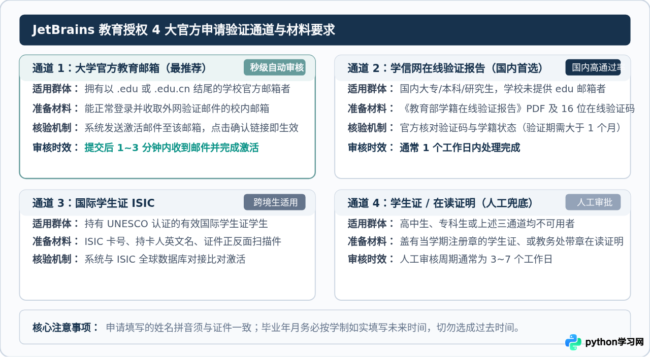650x357 pixels.
Task: Click the text '持有 UNESCO 认证的有效国际学生证学生'
Action: [176, 224]
